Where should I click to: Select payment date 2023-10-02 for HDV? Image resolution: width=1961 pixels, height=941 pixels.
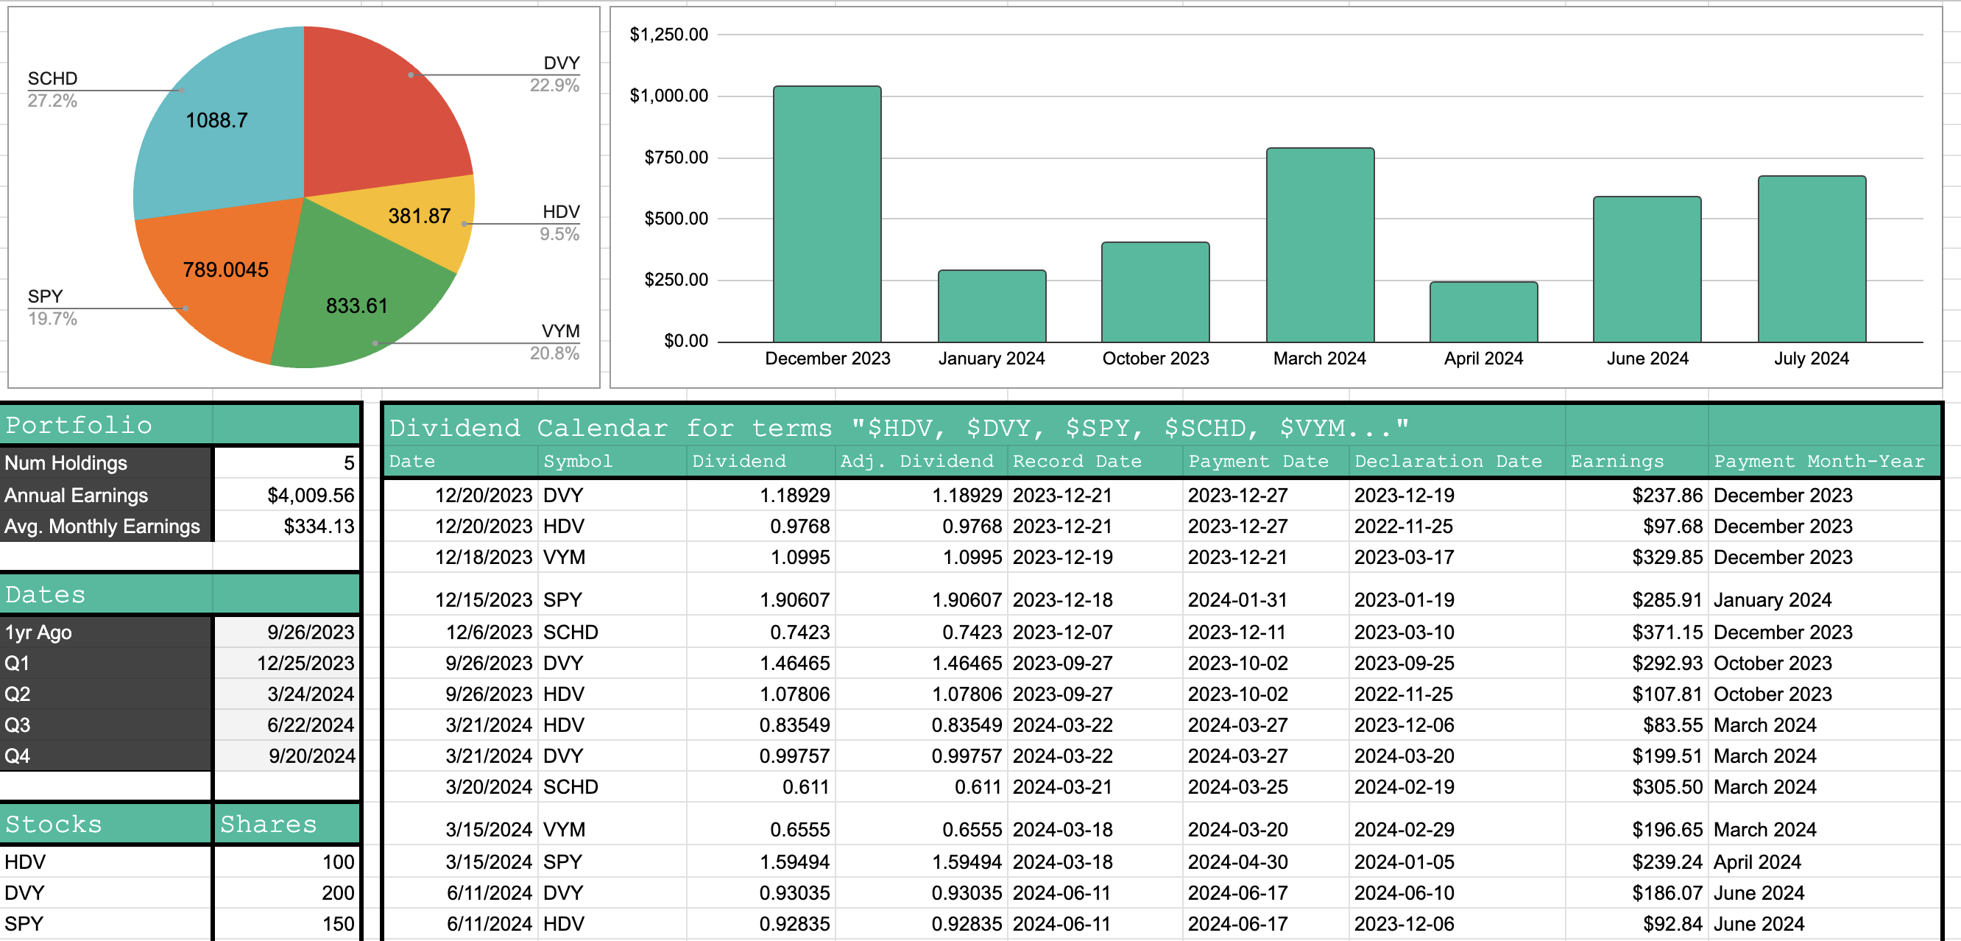(x=1266, y=694)
